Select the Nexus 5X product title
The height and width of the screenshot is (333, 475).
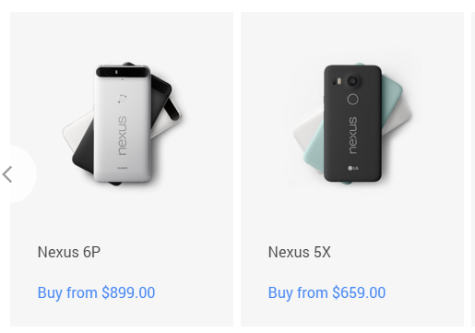[300, 252]
